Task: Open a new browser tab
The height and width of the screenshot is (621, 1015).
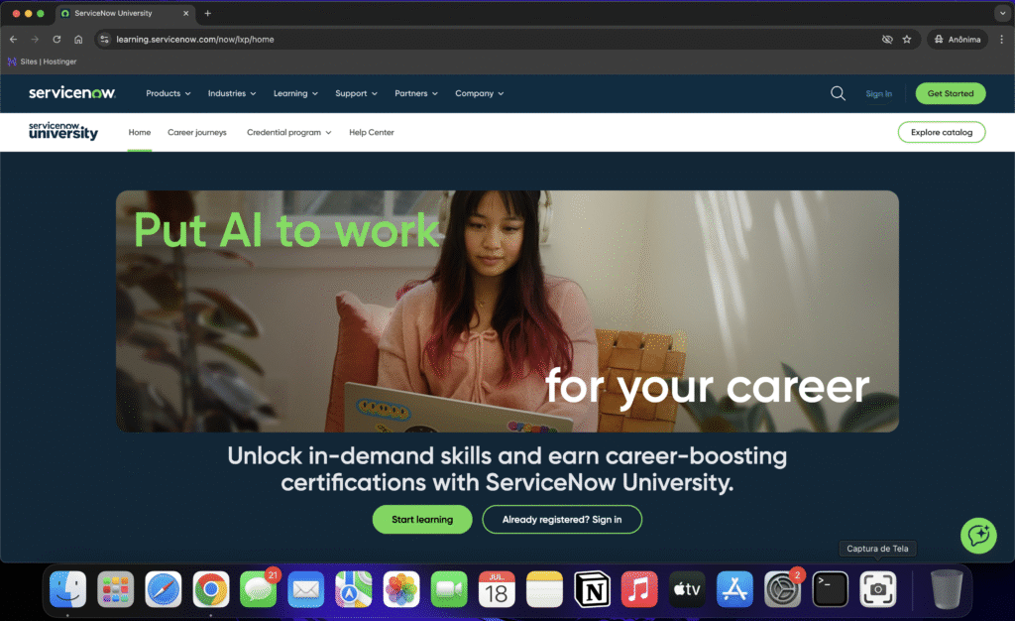Action: (x=208, y=13)
